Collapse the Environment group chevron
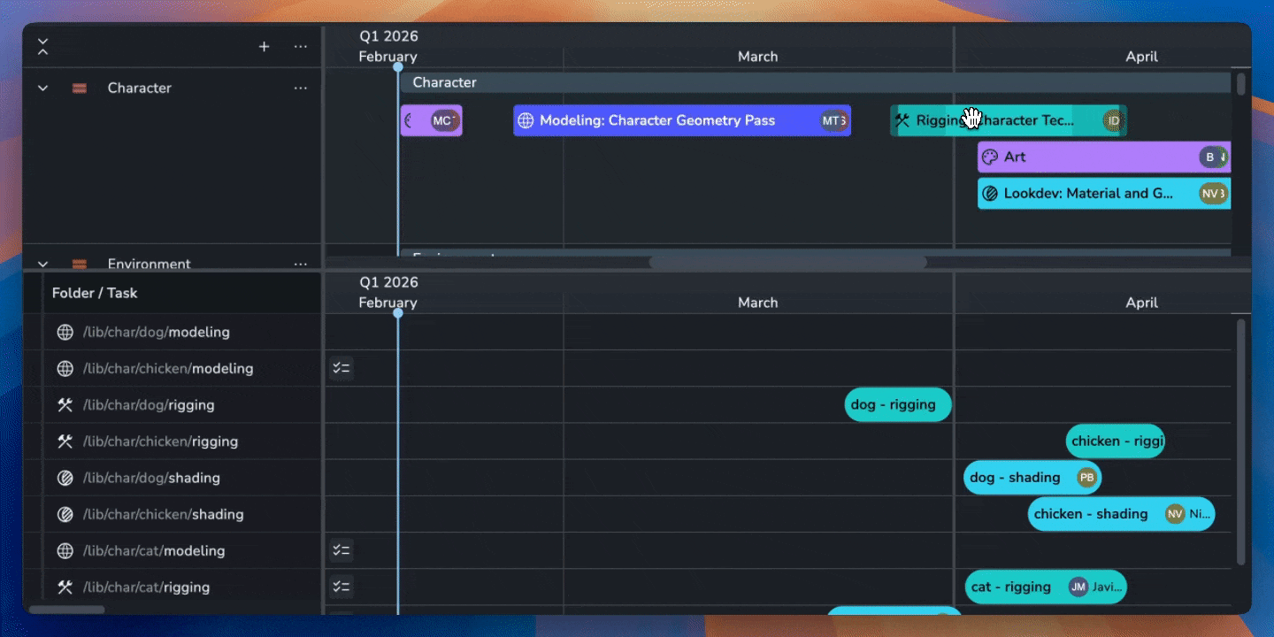This screenshot has width=1274, height=637. click(42, 264)
